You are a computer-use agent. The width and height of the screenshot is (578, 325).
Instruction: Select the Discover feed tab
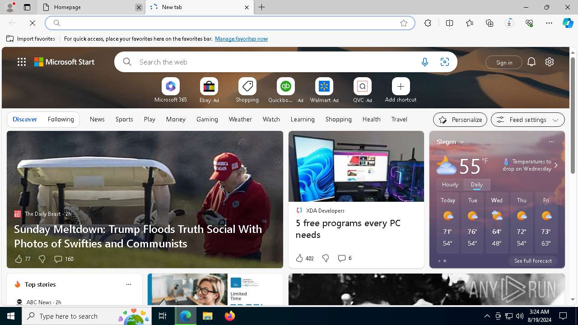[25, 120]
